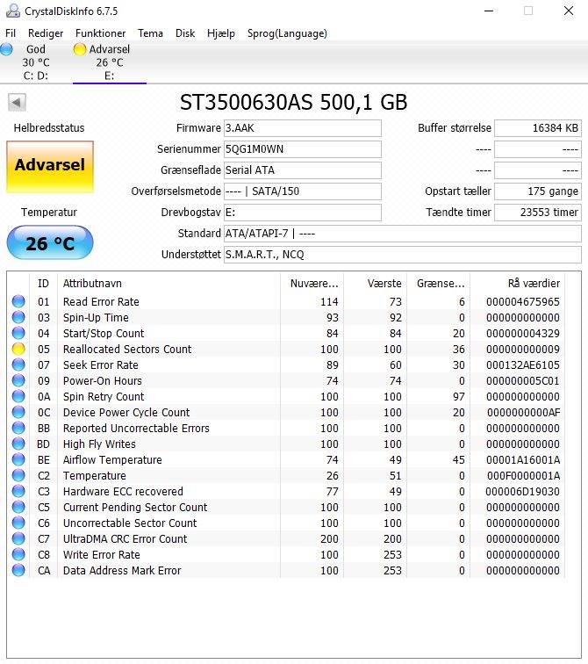Minimize the CrystalDiskInfo window

489,11
